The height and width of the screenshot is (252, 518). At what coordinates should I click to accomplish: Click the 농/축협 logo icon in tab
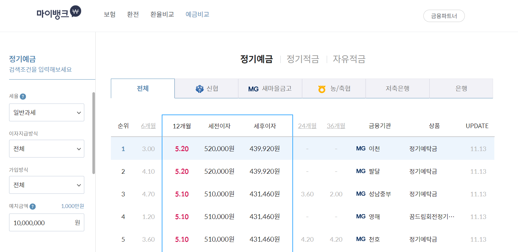(x=322, y=89)
